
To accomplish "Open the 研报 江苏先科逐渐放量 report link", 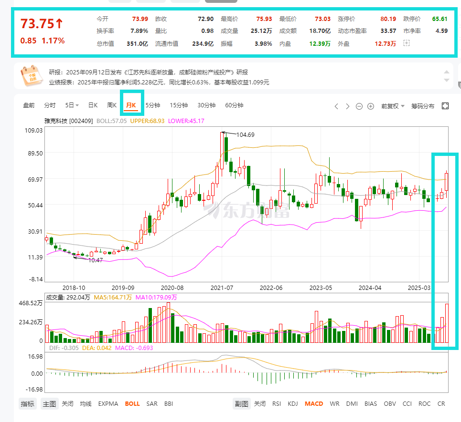I will click(148, 72).
